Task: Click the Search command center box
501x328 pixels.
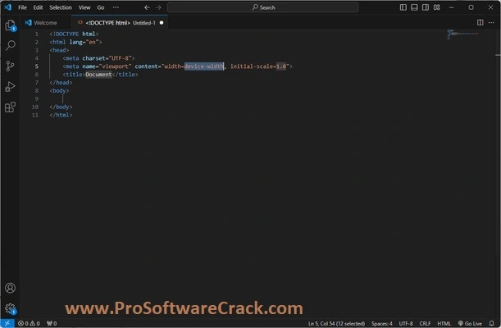Action: coord(262,7)
